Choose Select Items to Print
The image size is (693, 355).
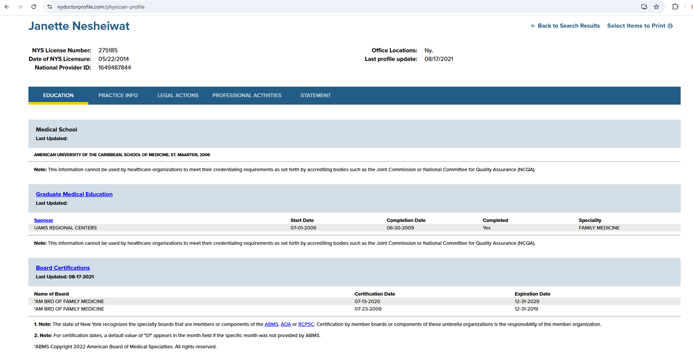click(640, 26)
